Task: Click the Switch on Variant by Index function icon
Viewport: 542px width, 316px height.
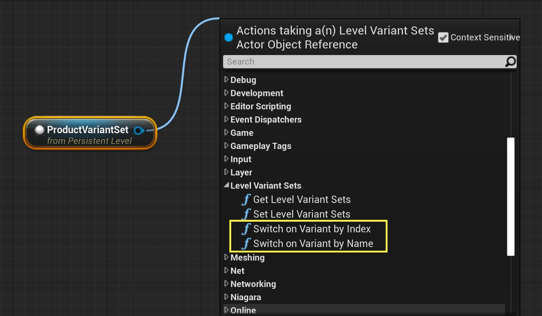Action: click(x=246, y=229)
